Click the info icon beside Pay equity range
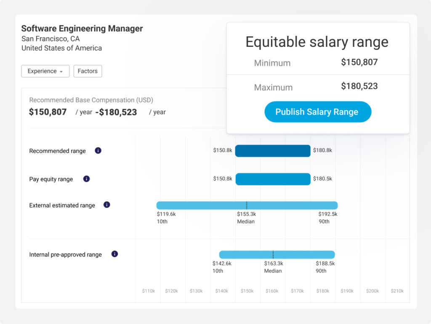This screenshot has width=431, height=324. [x=86, y=179]
